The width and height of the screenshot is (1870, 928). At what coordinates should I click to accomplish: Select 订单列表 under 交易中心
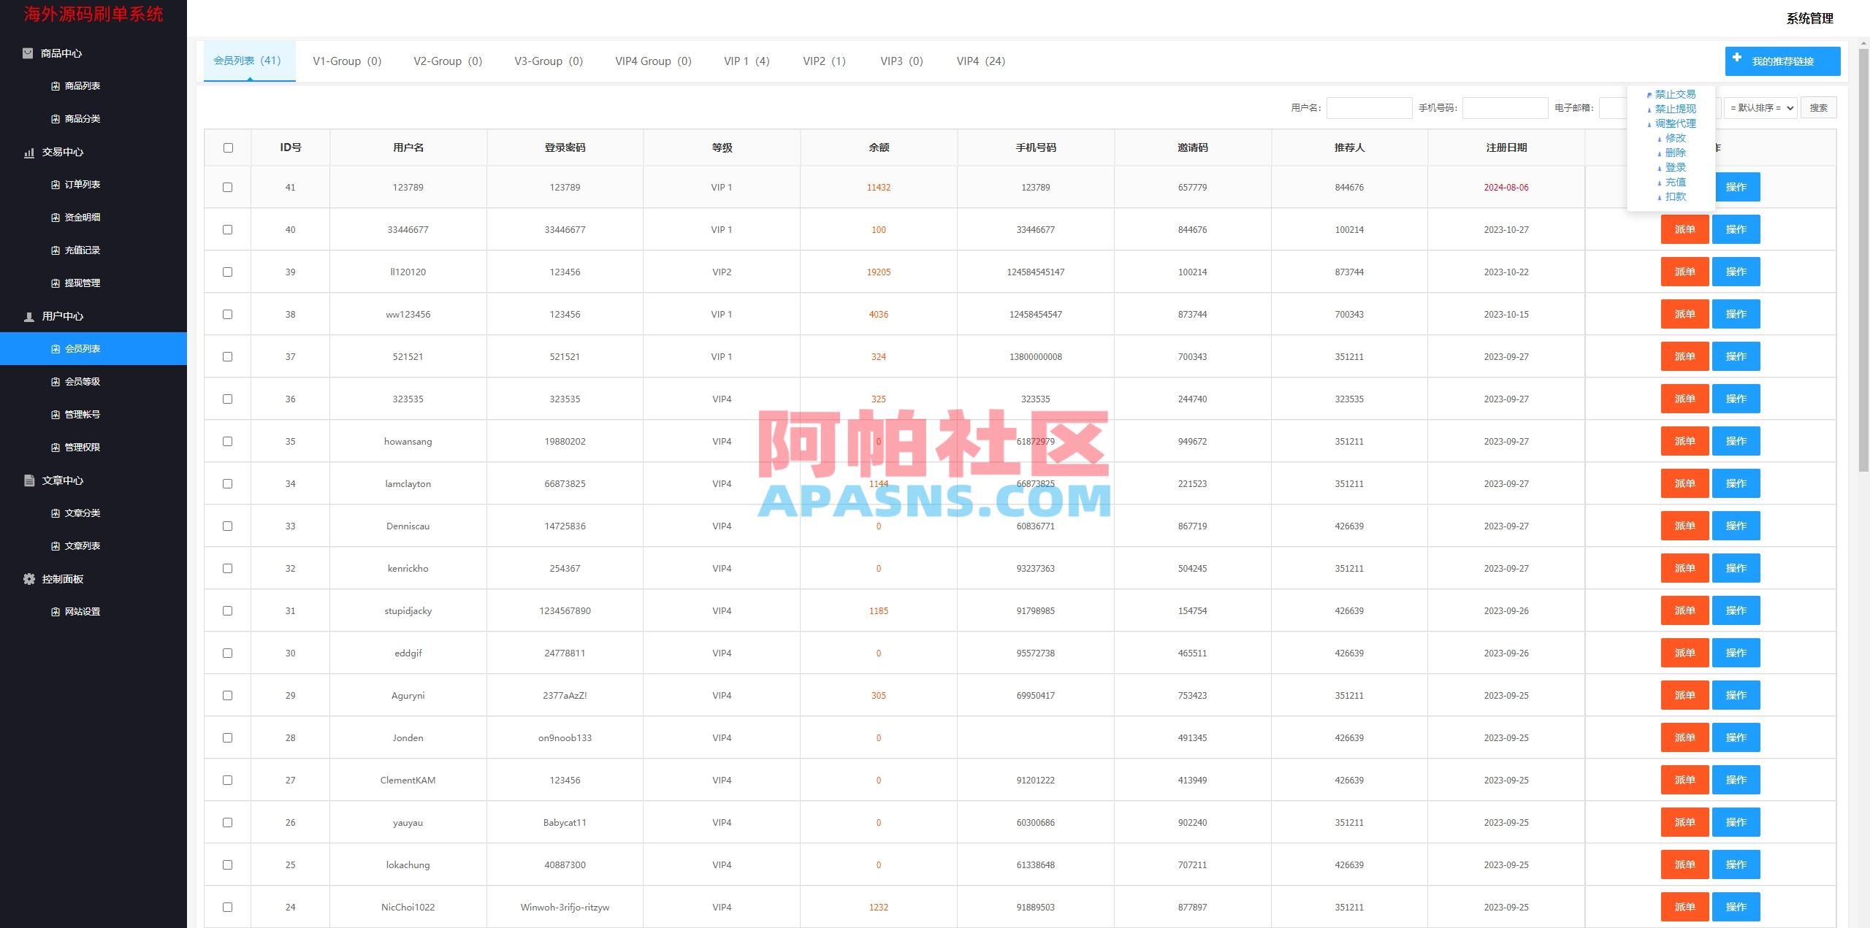(x=83, y=184)
